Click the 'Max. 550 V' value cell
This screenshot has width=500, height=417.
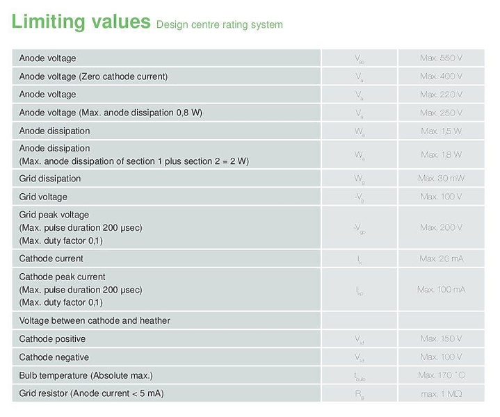[x=441, y=58]
